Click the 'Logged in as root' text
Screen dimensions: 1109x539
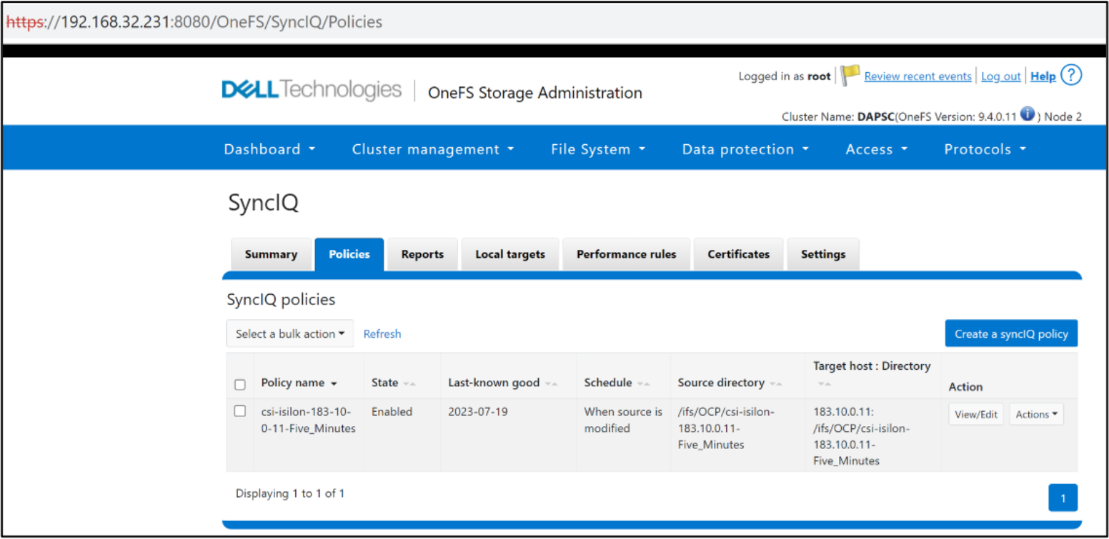(x=785, y=76)
